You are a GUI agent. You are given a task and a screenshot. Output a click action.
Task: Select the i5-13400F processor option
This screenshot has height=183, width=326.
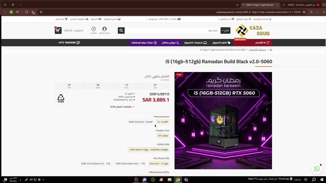click(141, 122)
